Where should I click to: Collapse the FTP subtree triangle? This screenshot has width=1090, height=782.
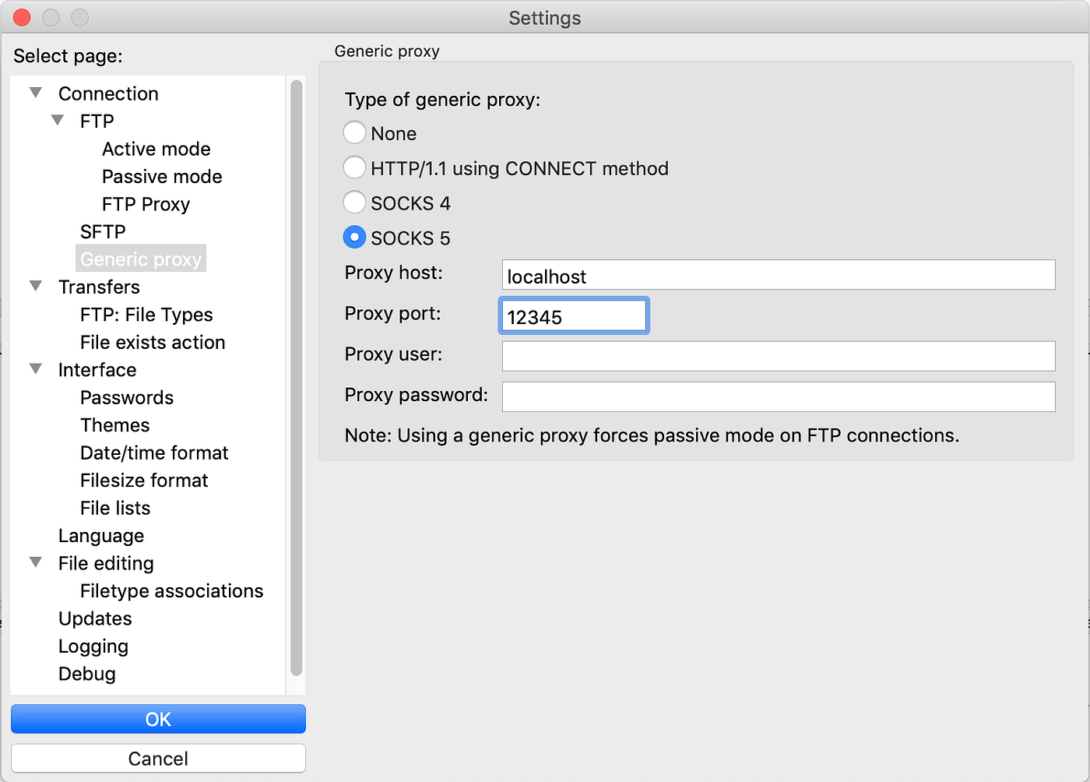click(x=58, y=121)
